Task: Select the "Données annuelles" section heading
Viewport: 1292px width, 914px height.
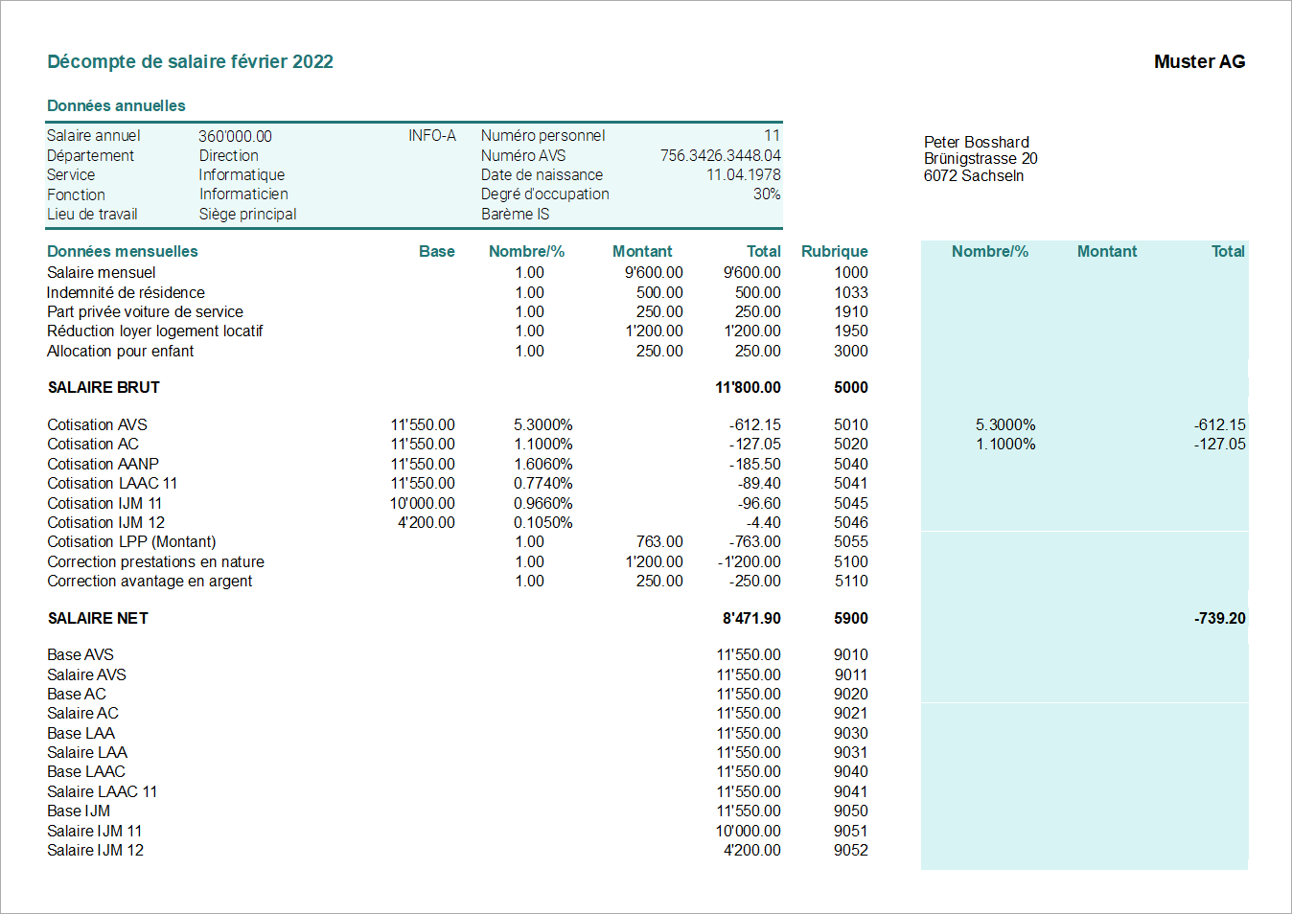Action: 116,106
